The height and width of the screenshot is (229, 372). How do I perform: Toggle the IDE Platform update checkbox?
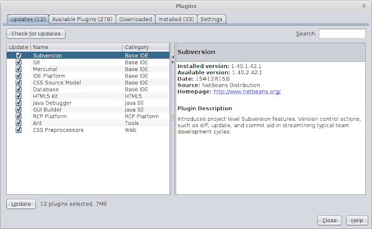coord(19,76)
